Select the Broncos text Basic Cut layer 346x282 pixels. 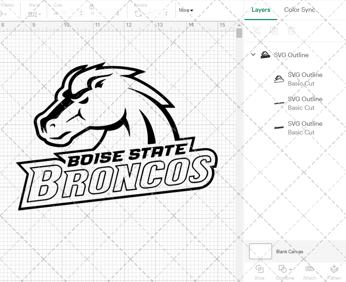[x=305, y=128]
